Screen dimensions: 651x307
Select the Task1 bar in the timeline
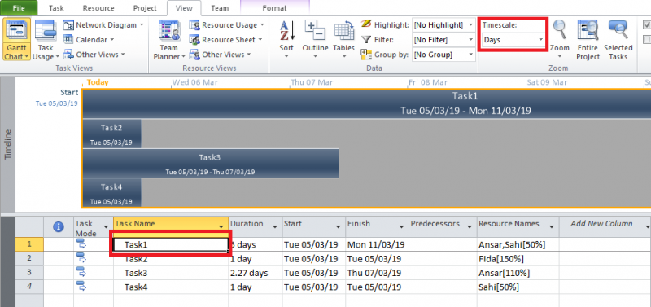[367, 103]
